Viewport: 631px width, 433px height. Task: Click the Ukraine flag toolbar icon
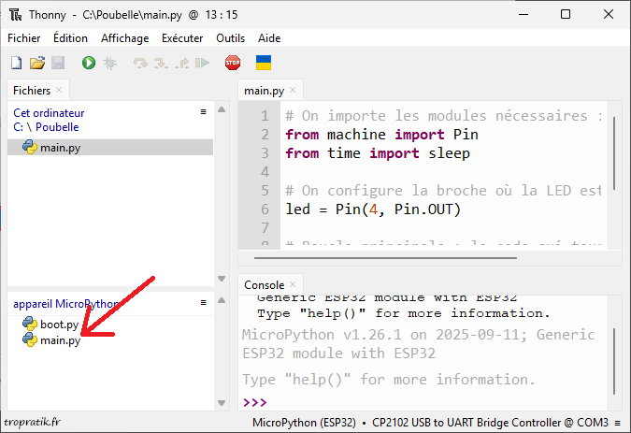pyautogui.click(x=264, y=64)
